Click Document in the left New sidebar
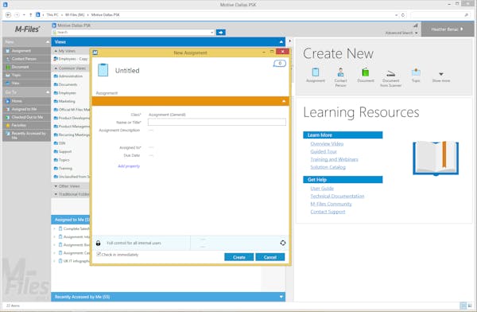477x312 pixels. tap(20, 67)
